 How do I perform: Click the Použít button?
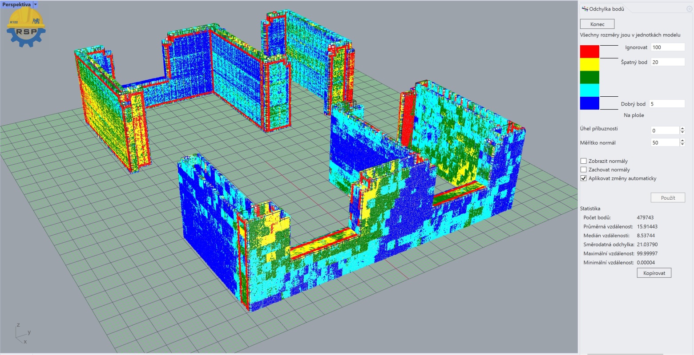point(668,198)
